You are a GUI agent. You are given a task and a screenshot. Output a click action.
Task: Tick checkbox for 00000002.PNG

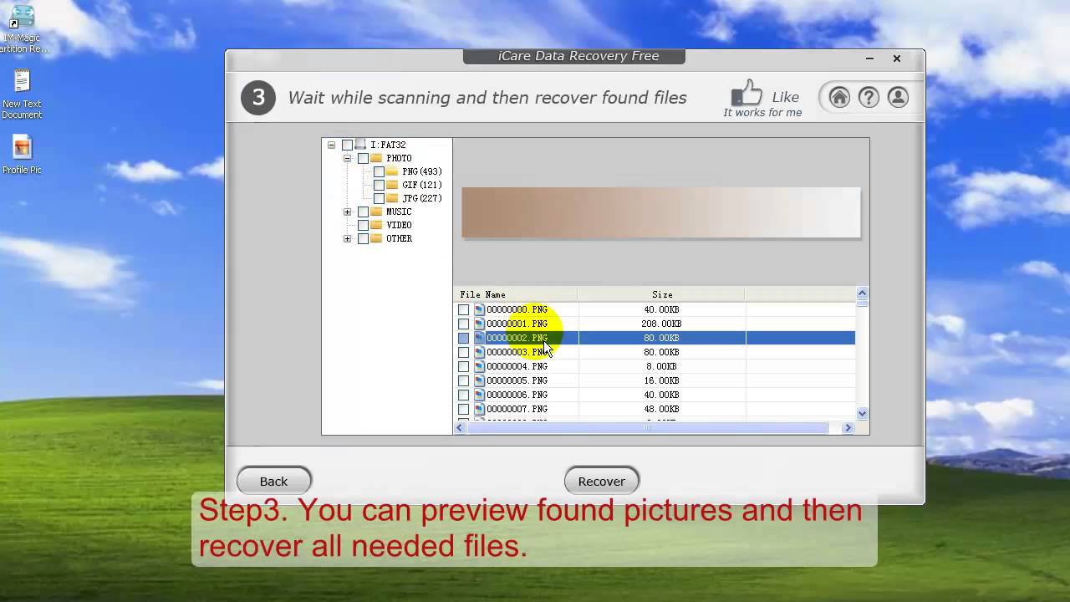point(463,338)
